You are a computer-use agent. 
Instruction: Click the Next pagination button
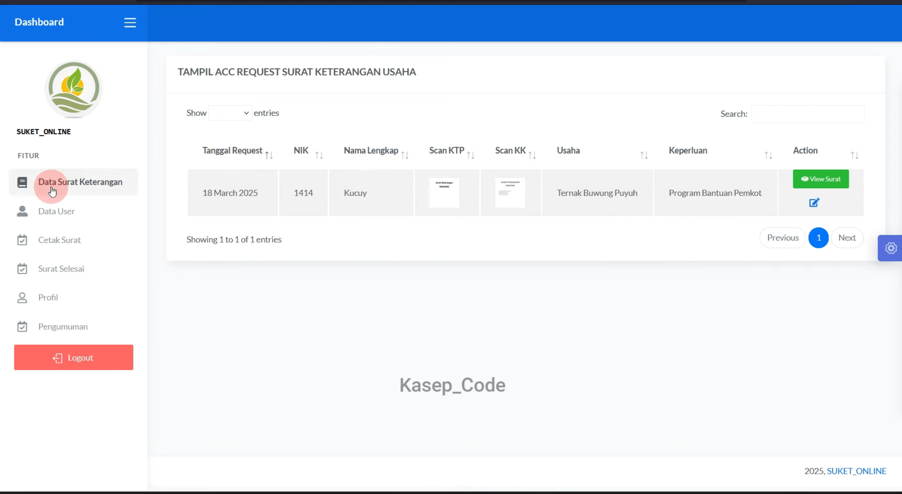[x=847, y=238]
